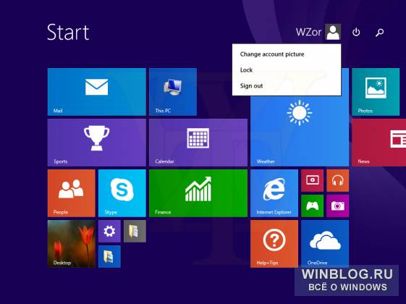Open the Finance tile
The height and width of the screenshot is (304, 406).
pyautogui.click(x=198, y=193)
